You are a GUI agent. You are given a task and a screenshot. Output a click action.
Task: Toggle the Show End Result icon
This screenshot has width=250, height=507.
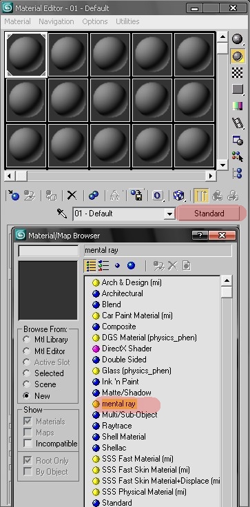tap(201, 196)
